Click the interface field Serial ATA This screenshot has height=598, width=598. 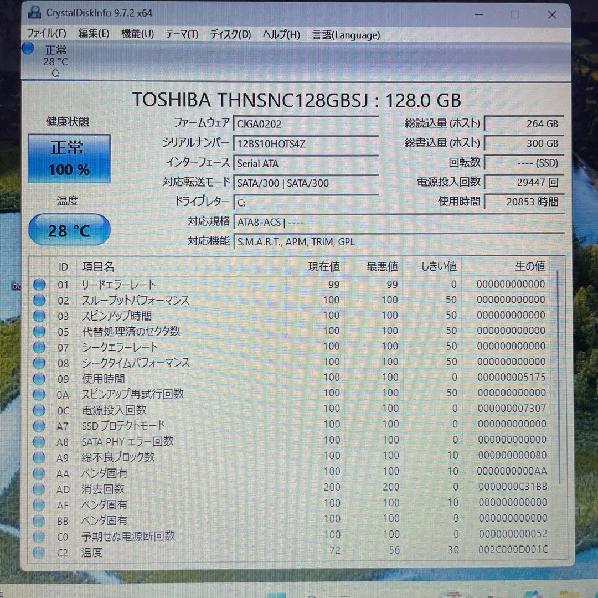pyautogui.click(x=306, y=163)
